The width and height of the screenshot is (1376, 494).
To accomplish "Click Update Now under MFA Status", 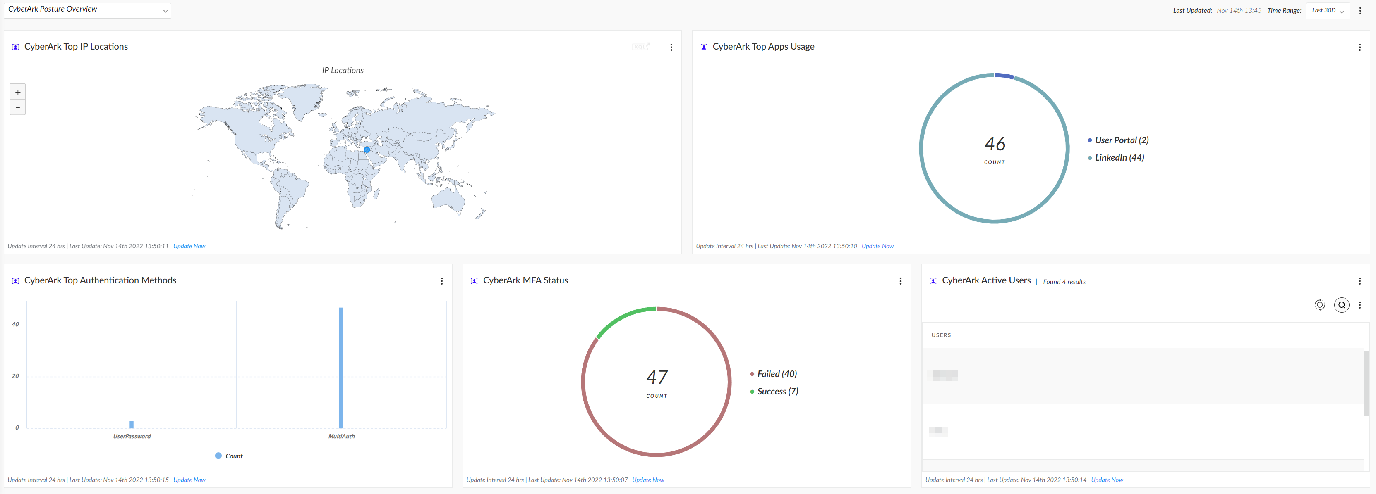I will point(648,480).
